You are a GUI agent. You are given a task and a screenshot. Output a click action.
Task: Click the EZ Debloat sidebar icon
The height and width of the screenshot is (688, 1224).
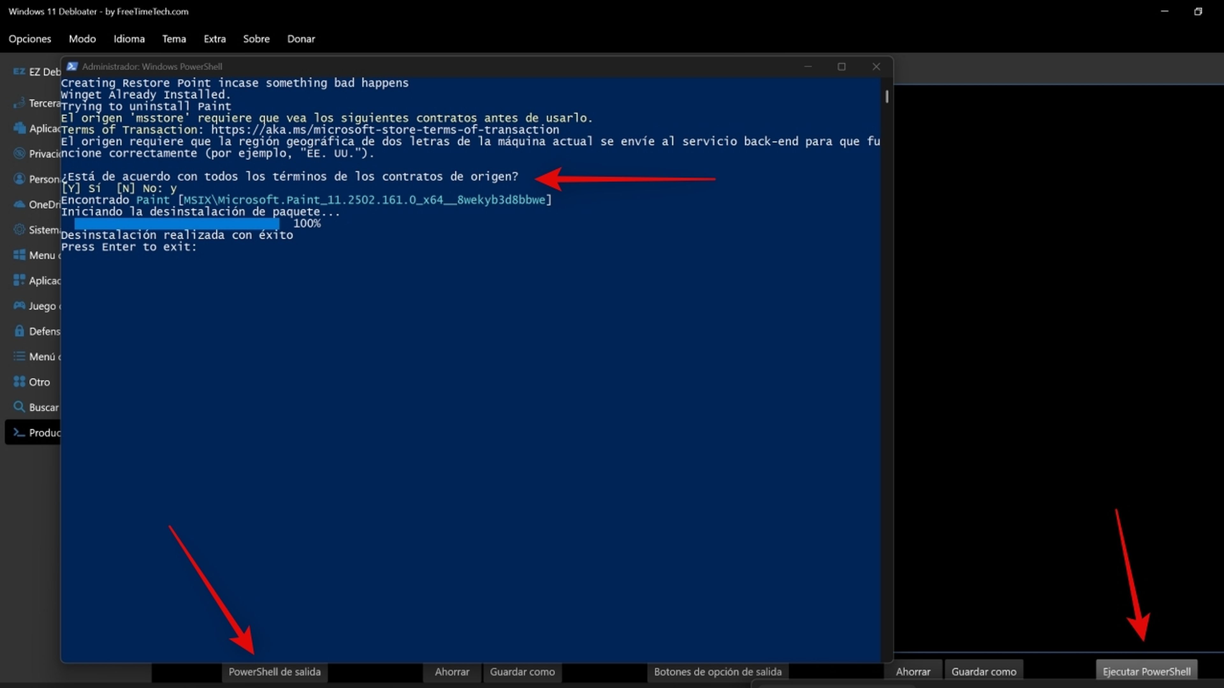click(x=19, y=72)
